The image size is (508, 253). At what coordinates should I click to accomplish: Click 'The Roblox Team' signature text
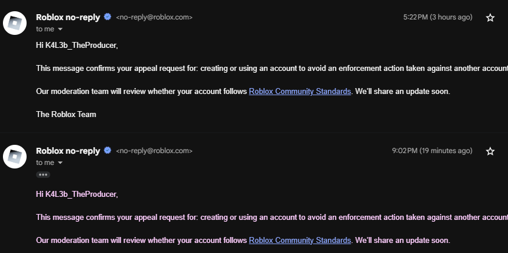tap(66, 114)
